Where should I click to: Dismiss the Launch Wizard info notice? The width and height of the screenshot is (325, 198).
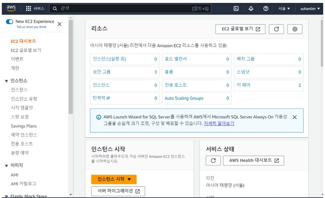point(294,117)
